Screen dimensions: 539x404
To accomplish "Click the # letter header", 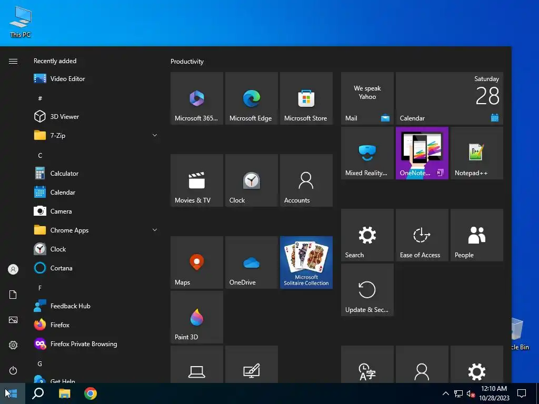I will 40,98.
